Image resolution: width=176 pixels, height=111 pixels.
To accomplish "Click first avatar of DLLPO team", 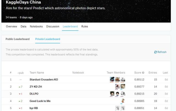I will coord(112,94).
